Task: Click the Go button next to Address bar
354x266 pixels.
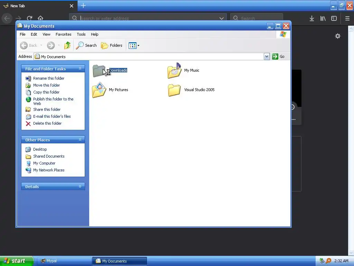Action: (x=278, y=56)
